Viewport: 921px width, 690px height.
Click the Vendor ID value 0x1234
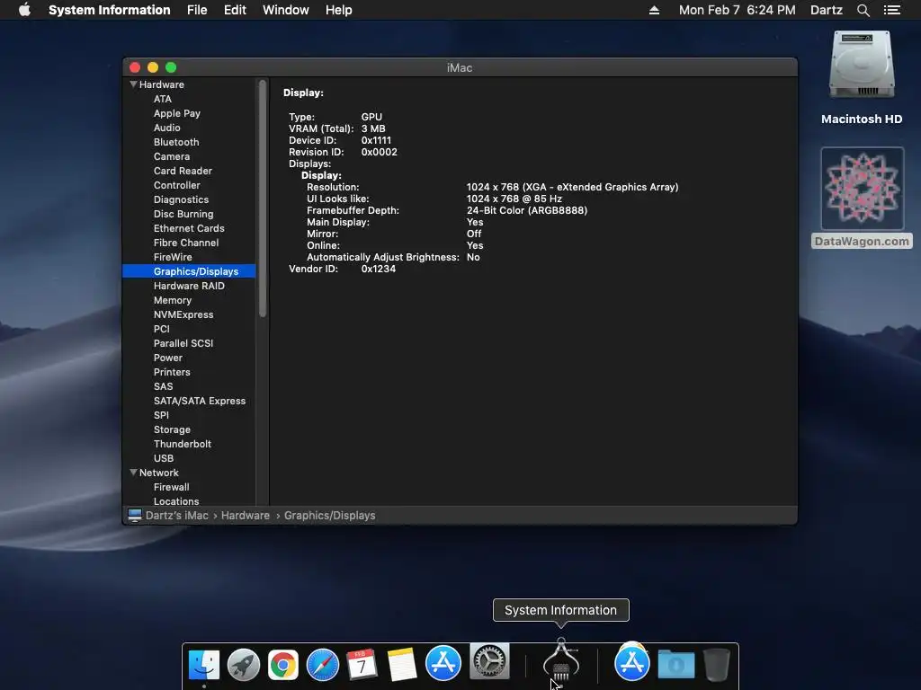tap(379, 269)
